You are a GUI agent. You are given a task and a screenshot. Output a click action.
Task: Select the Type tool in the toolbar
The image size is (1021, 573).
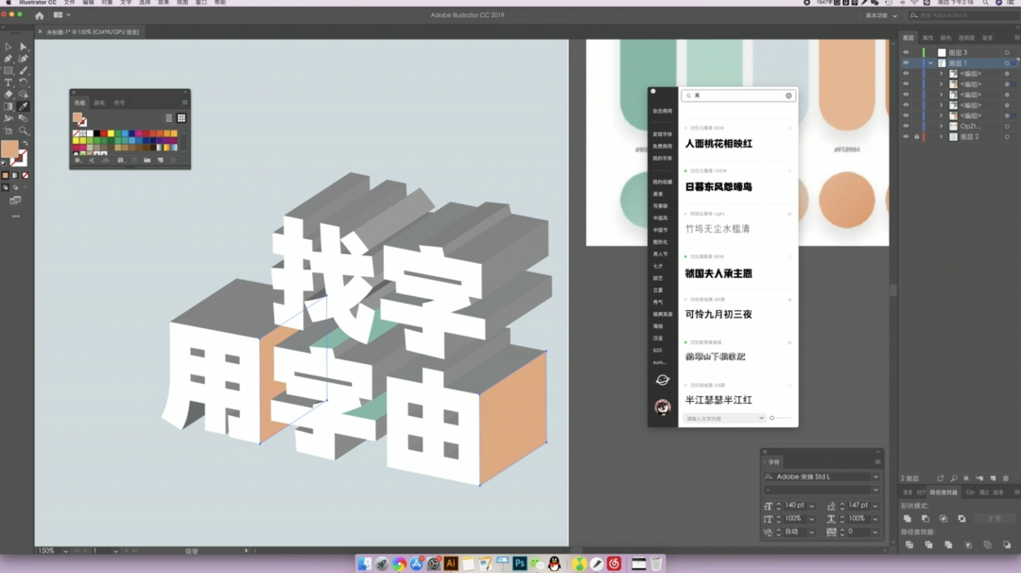tap(9, 82)
